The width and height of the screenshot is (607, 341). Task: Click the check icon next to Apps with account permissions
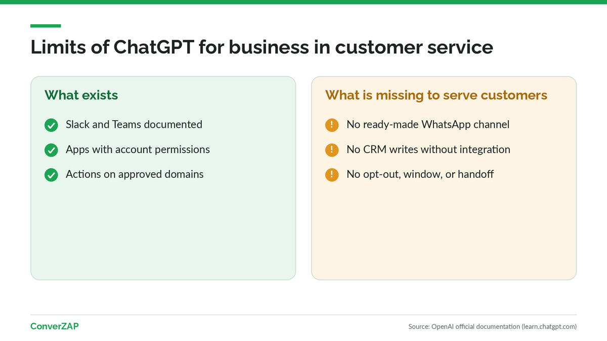[51, 150]
